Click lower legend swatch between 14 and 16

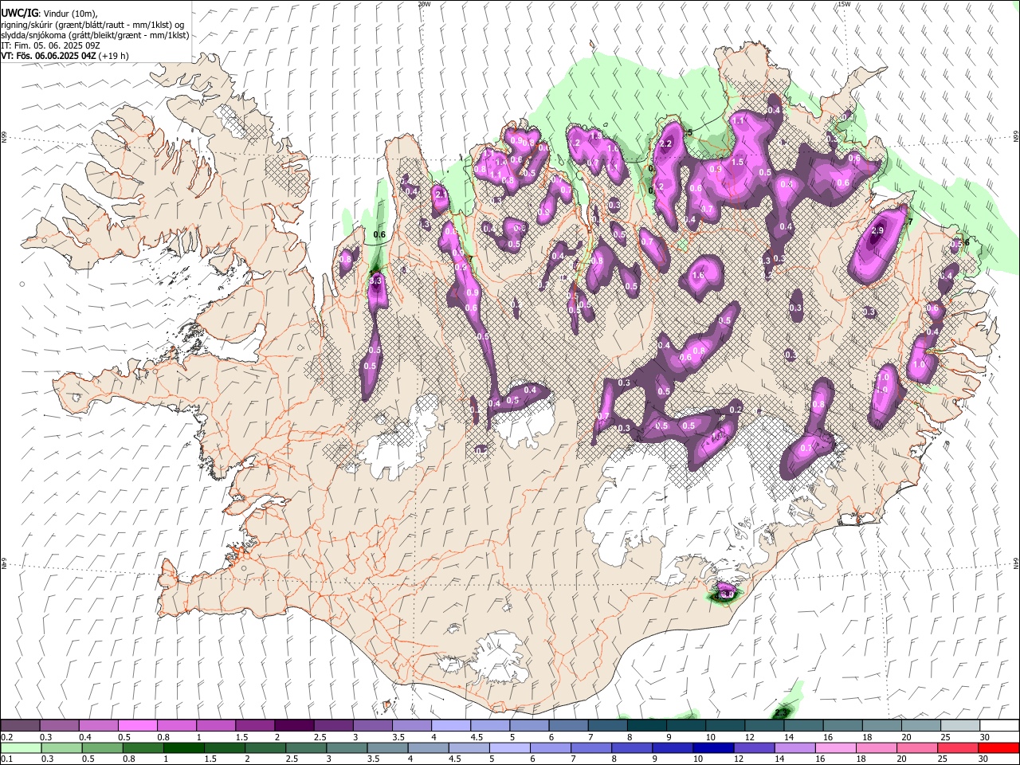coord(794,747)
